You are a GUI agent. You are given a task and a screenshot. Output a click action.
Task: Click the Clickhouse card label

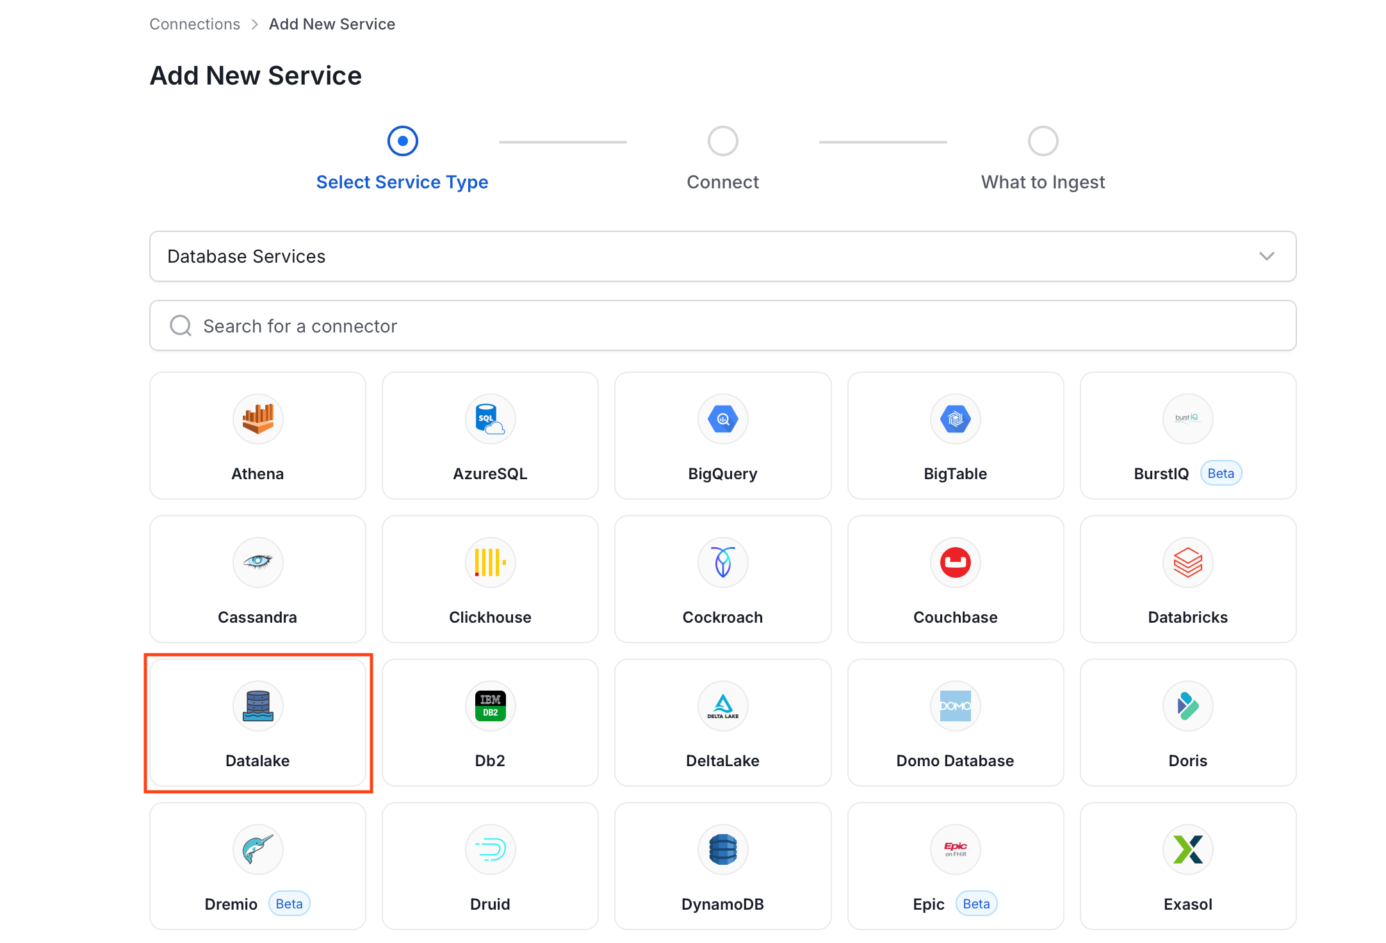[490, 617]
